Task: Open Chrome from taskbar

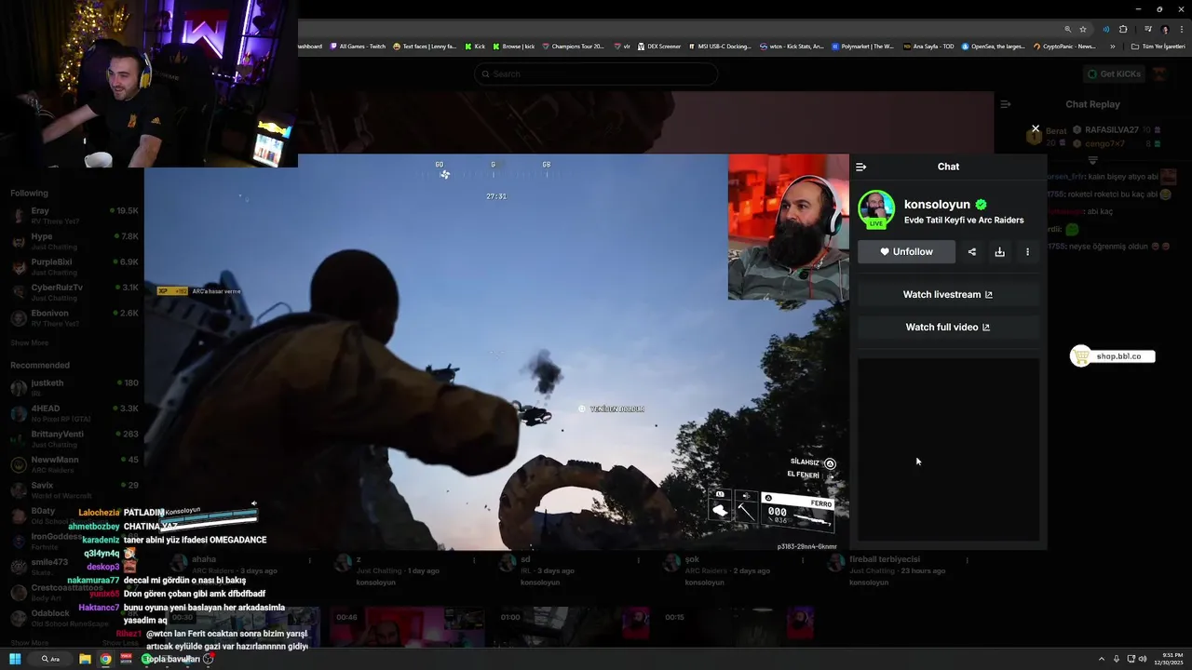Action: pyautogui.click(x=105, y=659)
